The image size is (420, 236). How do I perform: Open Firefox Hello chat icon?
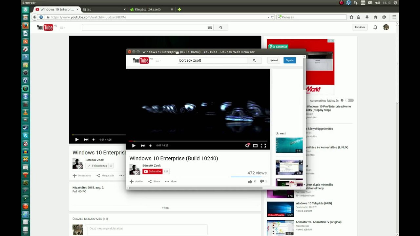[384, 17]
